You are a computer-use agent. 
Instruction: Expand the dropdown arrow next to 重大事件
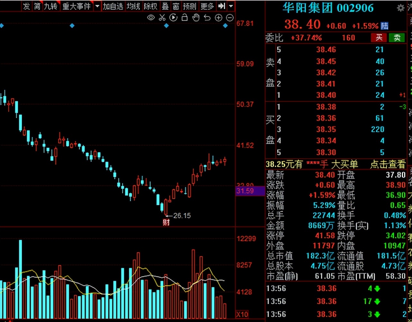click(97, 6)
